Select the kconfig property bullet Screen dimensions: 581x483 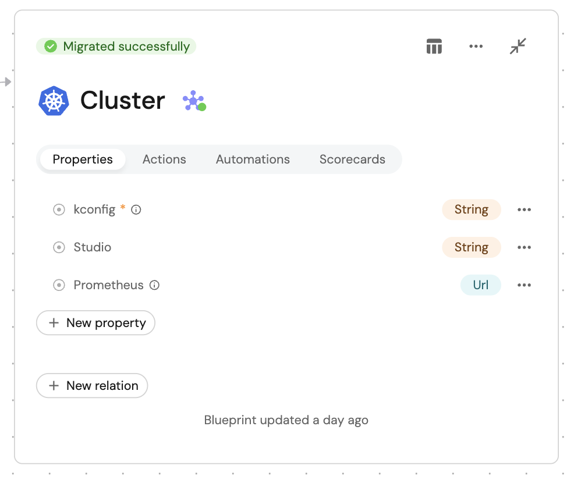(59, 209)
